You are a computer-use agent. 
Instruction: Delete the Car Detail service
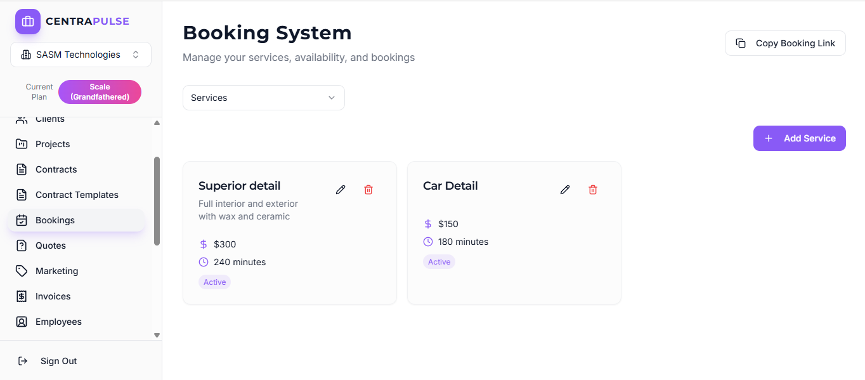pos(593,189)
